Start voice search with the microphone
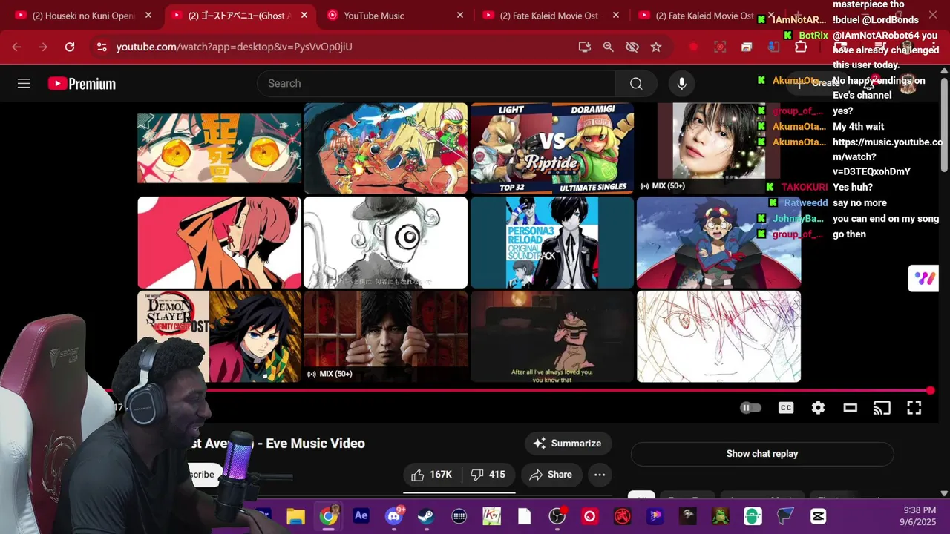The image size is (950, 534). [681, 84]
